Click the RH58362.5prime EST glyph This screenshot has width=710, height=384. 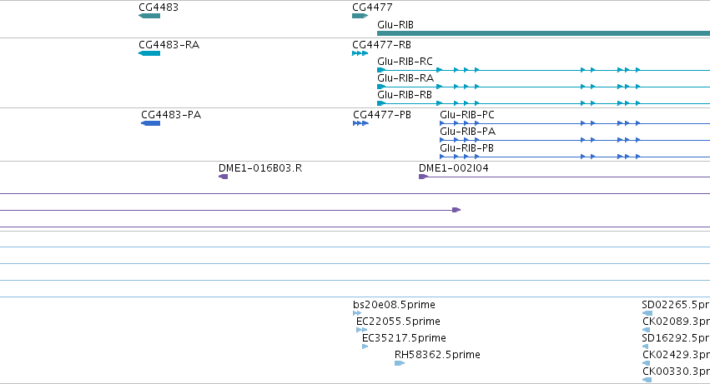pos(400,363)
